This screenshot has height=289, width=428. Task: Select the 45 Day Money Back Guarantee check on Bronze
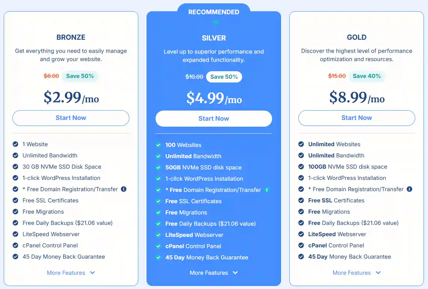point(15,257)
